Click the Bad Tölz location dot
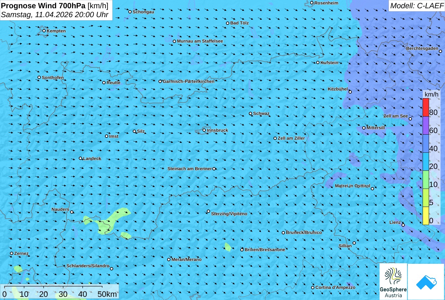445x300 pixels. [227, 23]
